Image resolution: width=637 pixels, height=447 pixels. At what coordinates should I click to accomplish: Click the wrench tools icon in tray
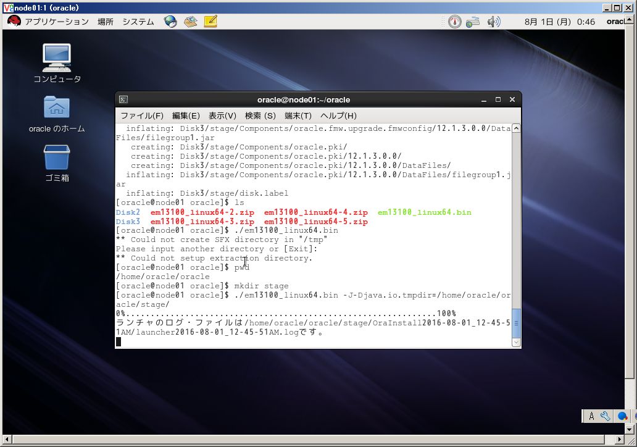coord(606,416)
